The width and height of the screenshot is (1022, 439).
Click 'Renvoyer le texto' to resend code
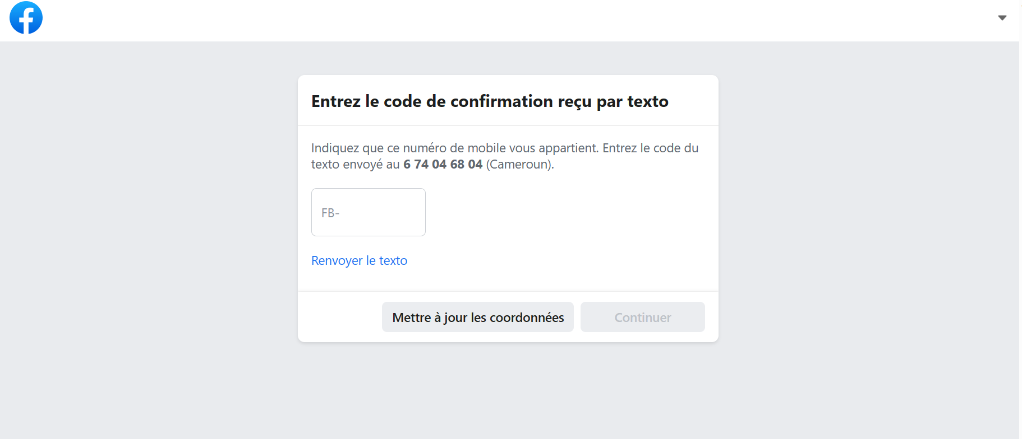(359, 260)
